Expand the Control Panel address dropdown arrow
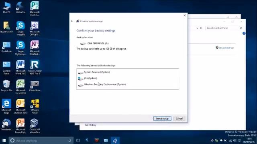Viewport: 257px width, 144px height. (197, 28)
